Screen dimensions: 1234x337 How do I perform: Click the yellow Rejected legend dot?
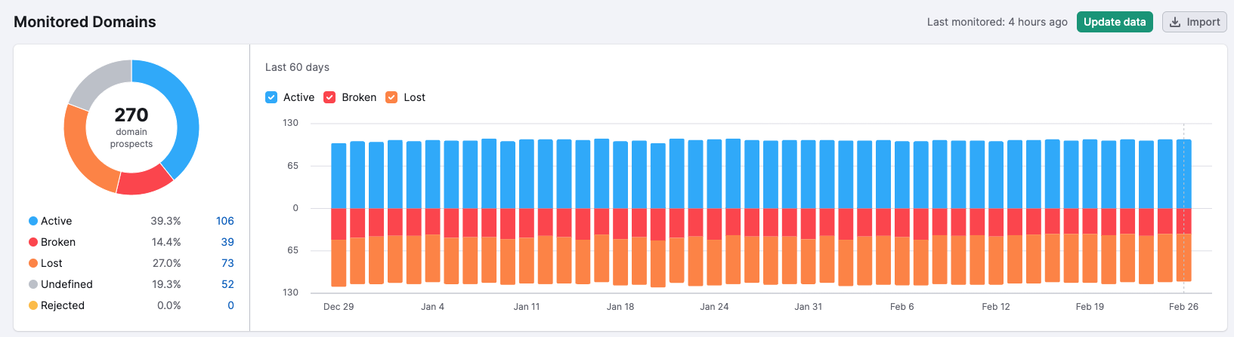click(33, 305)
